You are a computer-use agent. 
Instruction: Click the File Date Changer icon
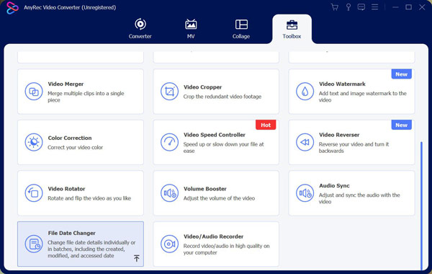pos(34,244)
